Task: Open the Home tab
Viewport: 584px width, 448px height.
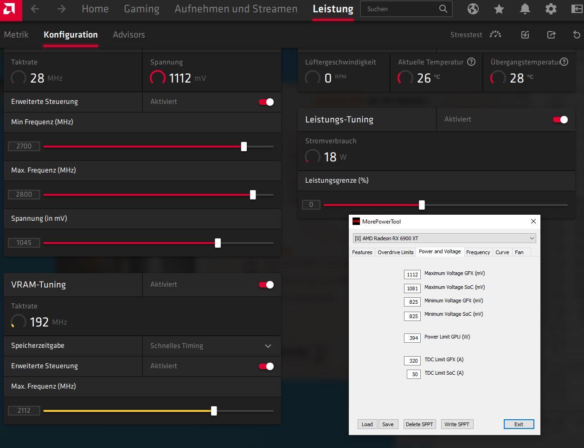Action: click(95, 9)
